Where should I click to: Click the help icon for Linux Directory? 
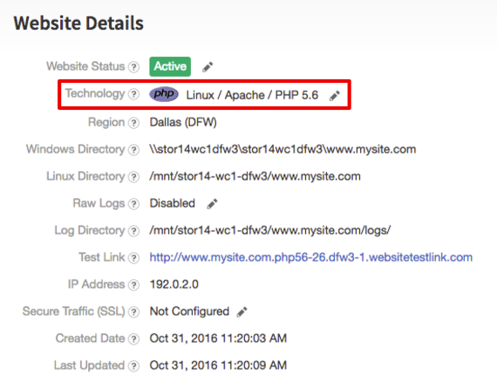[133, 177]
